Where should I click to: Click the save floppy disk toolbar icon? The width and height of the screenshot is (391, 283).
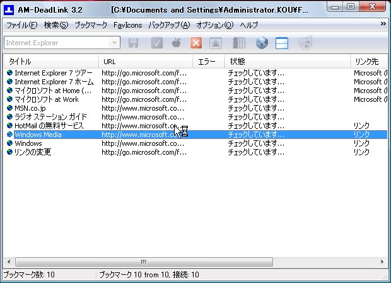coord(134,43)
